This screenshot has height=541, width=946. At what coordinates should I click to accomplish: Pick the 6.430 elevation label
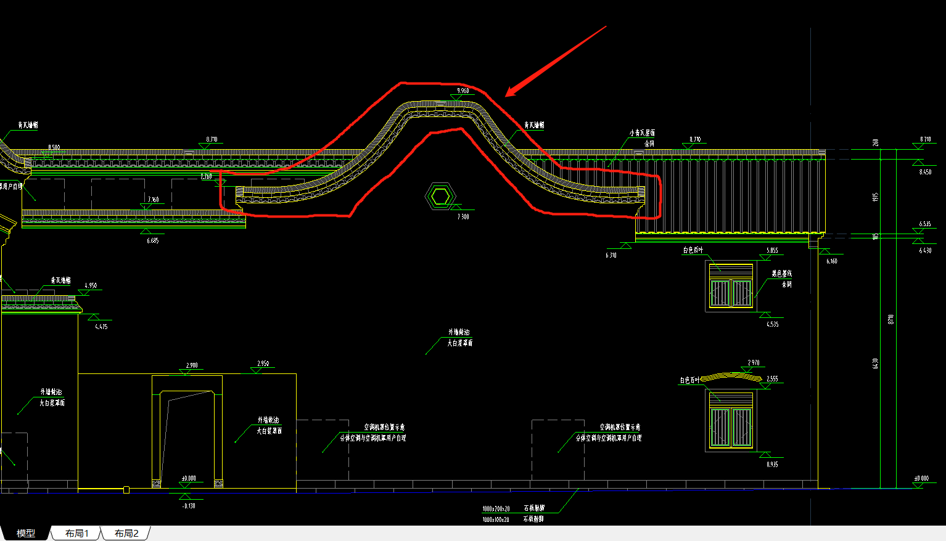point(925,251)
